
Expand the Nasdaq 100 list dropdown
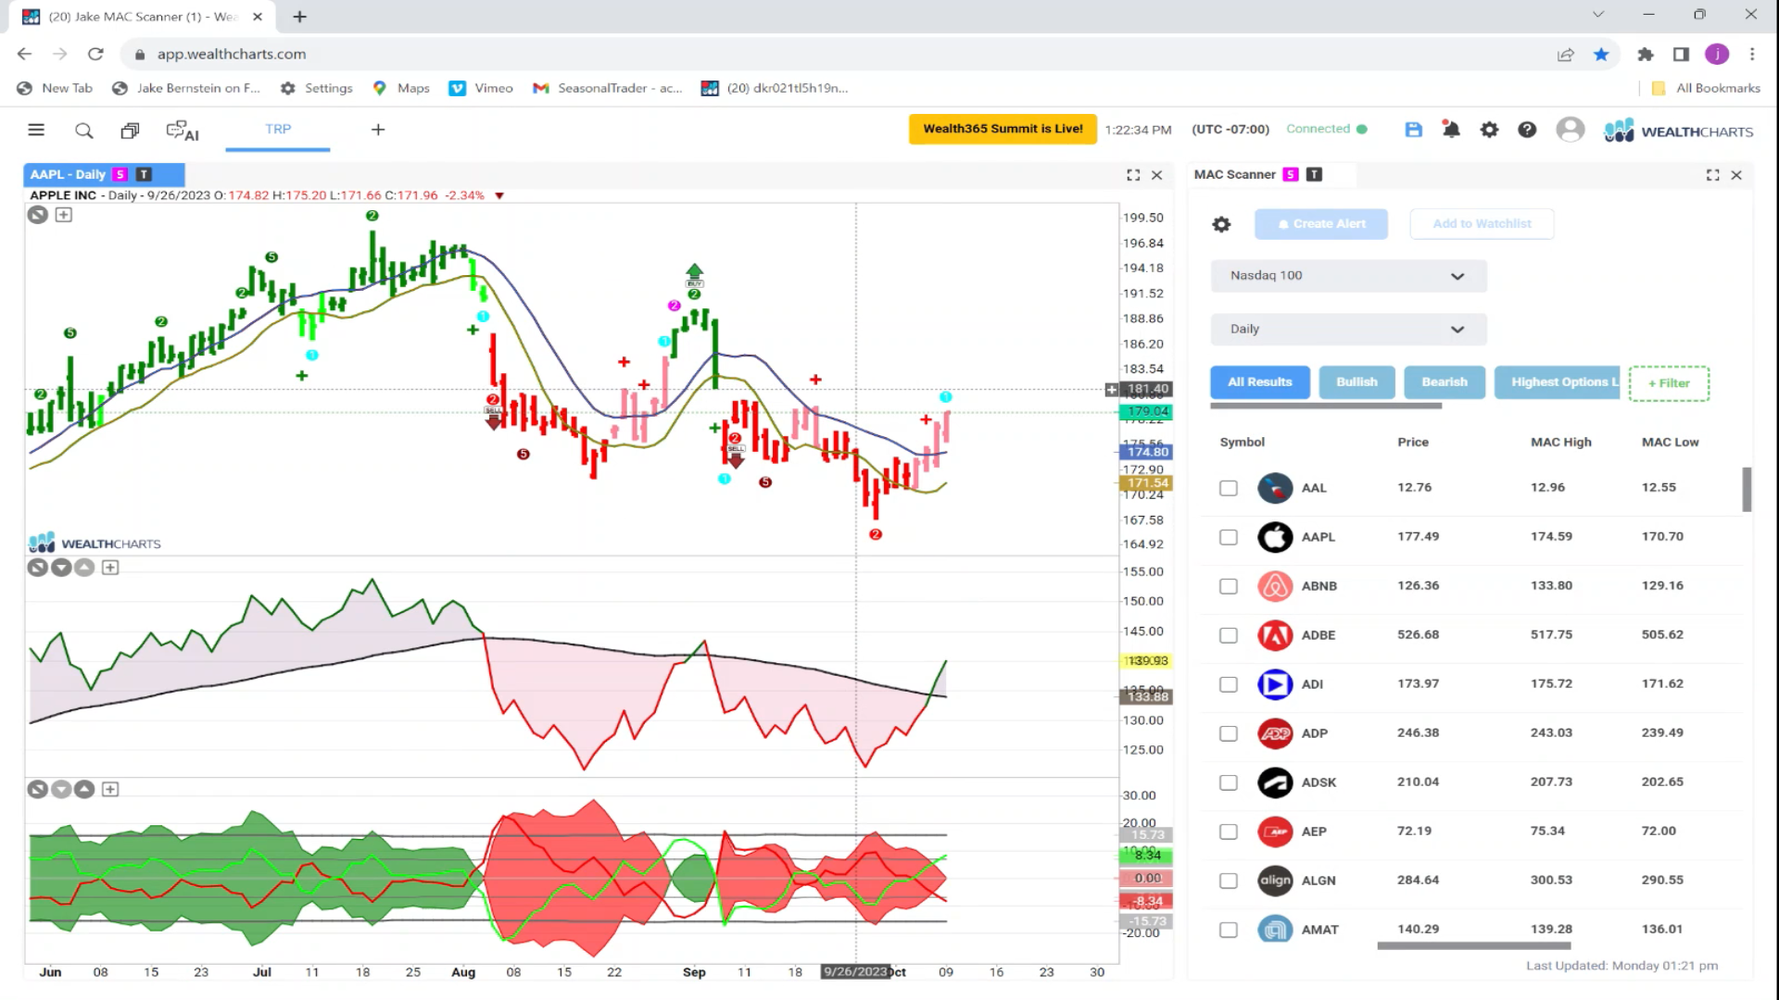pos(1348,276)
